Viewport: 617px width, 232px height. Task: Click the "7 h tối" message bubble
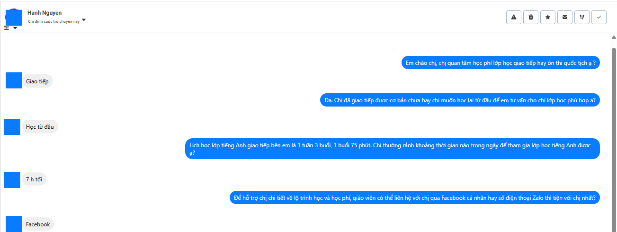pyautogui.click(x=34, y=179)
